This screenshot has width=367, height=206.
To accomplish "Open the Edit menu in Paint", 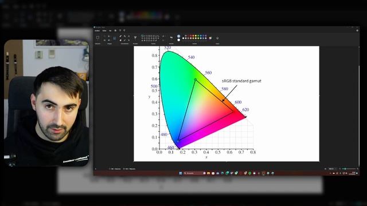I will (104, 30).
